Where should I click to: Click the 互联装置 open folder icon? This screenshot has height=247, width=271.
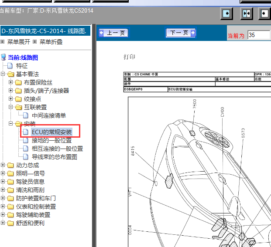pos(18,108)
